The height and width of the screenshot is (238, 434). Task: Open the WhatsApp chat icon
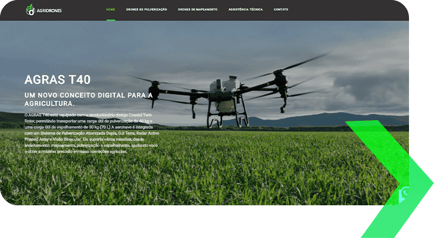tap(404, 195)
